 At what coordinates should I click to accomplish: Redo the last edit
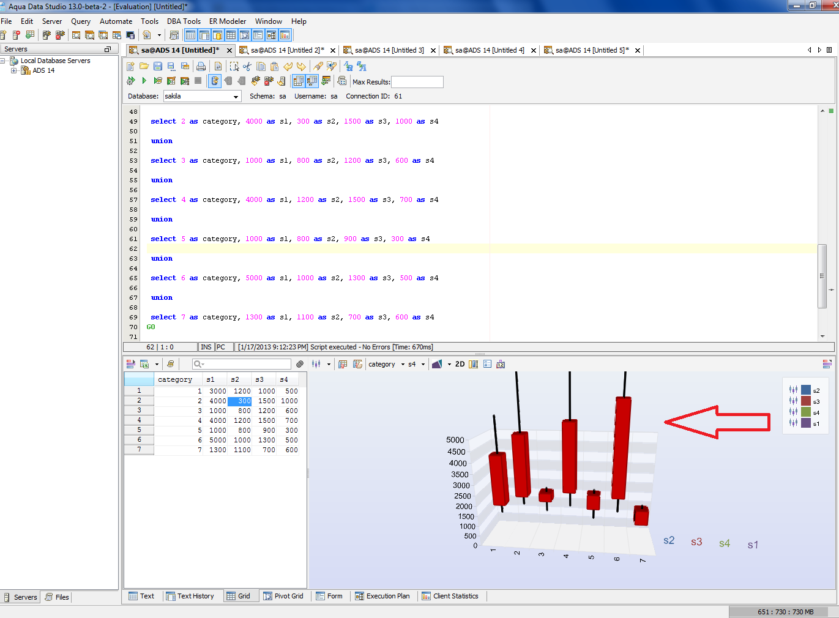click(x=301, y=66)
